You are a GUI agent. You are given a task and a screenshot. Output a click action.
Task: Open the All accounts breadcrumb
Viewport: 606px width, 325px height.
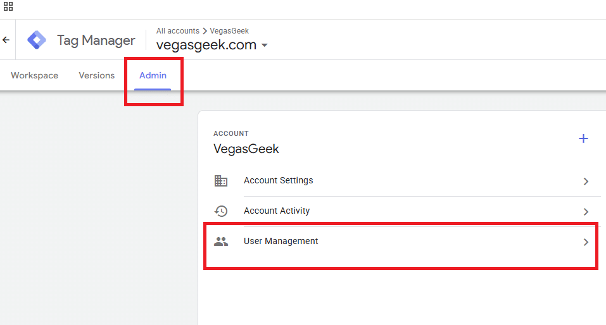178,31
